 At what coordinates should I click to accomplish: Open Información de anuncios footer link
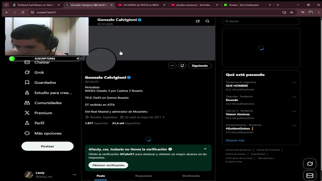click(x=239, y=158)
